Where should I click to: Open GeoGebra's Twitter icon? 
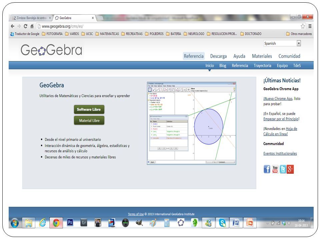pyautogui.click(x=283, y=169)
